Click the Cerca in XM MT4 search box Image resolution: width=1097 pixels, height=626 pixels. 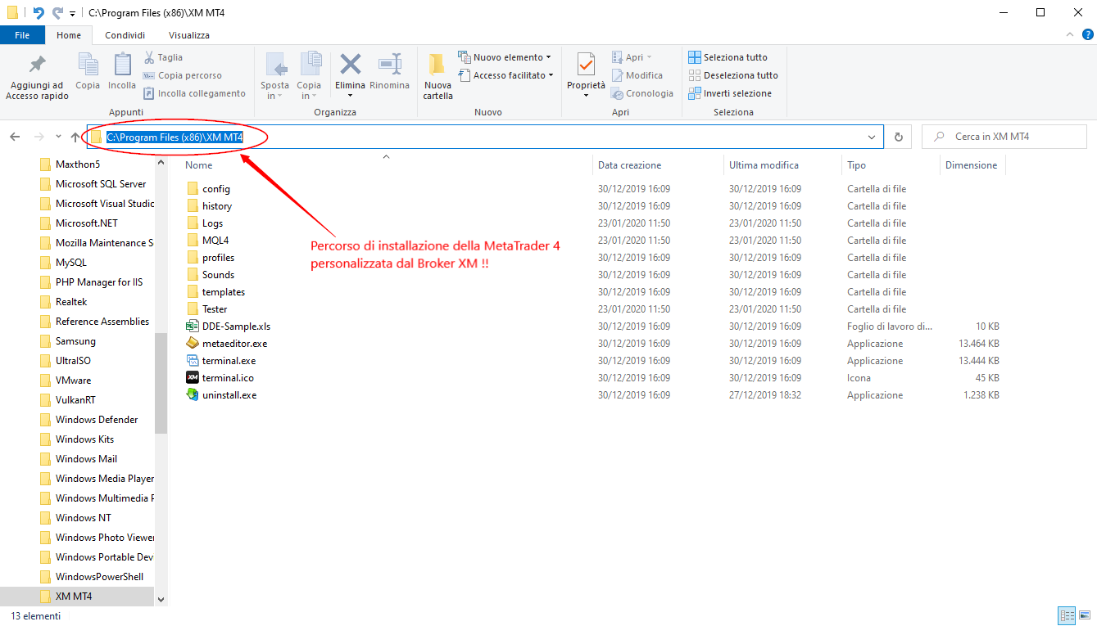[x=1004, y=137]
